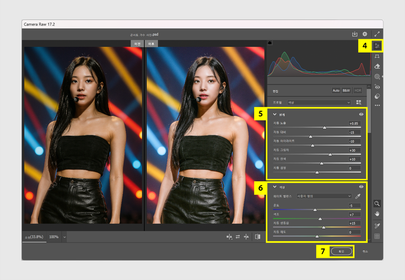Click the shadows slider handle (+30)
The height and width of the screenshot is (280, 405).
(x=330, y=155)
